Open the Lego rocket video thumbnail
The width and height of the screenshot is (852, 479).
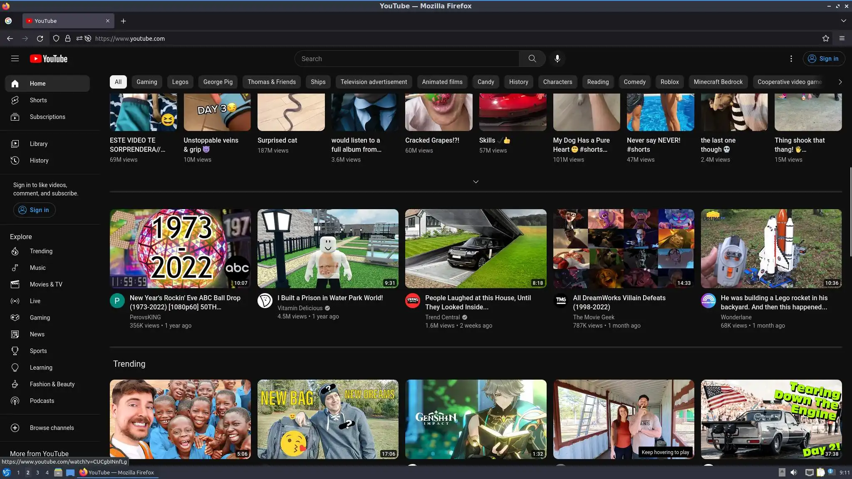(771, 249)
